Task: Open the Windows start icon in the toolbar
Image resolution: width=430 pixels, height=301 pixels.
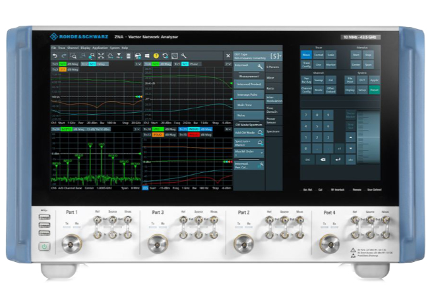Action: tap(147, 56)
